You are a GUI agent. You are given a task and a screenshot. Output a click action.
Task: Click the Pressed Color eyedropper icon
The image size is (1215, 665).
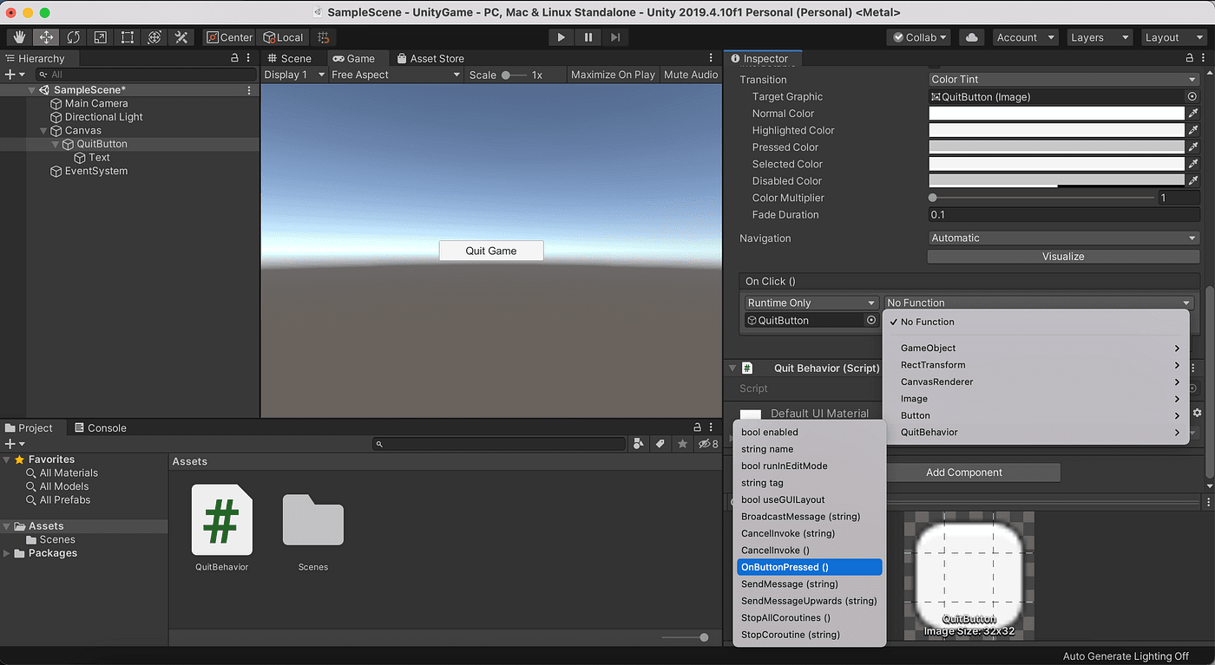[x=1192, y=147]
